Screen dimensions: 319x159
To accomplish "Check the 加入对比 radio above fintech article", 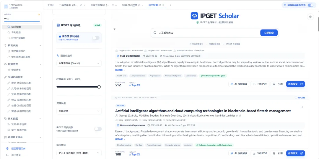I will pos(296,98).
